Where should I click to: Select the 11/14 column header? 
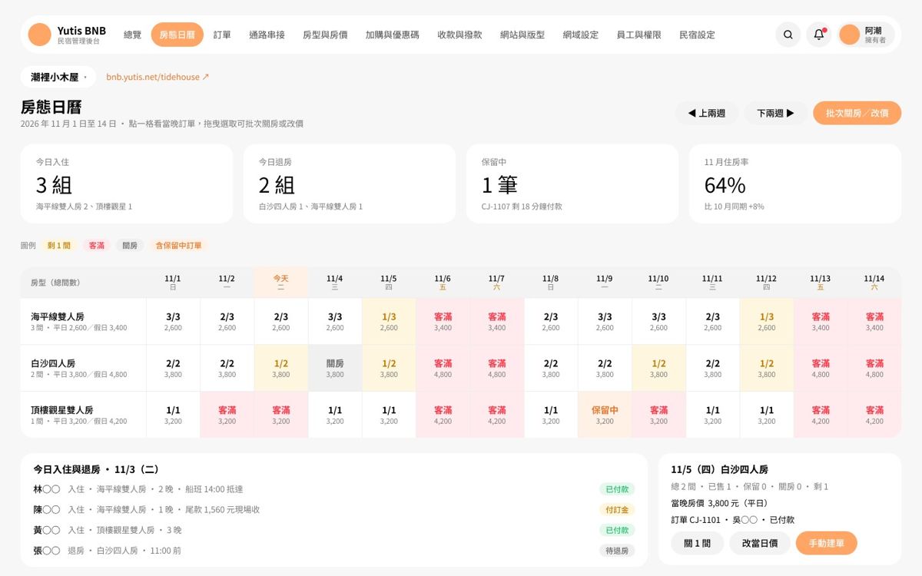(x=874, y=282)
